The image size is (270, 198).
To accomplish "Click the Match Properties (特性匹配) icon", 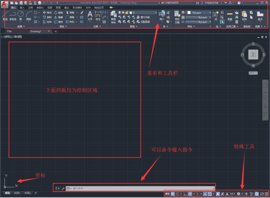I will click(x=177, y=17).
